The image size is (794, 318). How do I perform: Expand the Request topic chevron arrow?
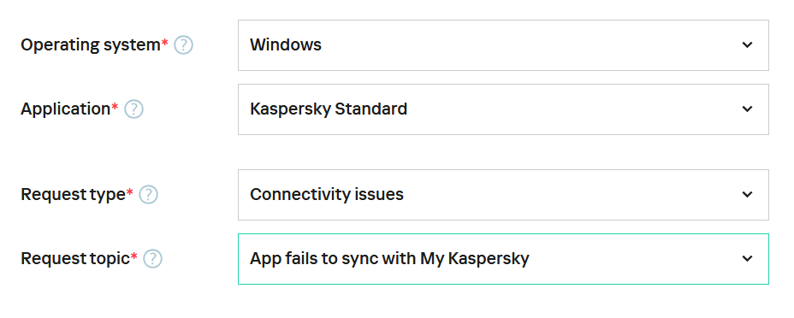(x=747, y=259)
